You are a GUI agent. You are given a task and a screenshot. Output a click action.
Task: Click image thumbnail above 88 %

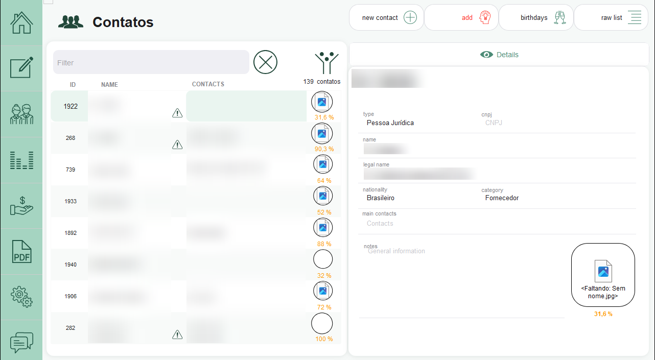pyautogui.click(x=323, y=228)
